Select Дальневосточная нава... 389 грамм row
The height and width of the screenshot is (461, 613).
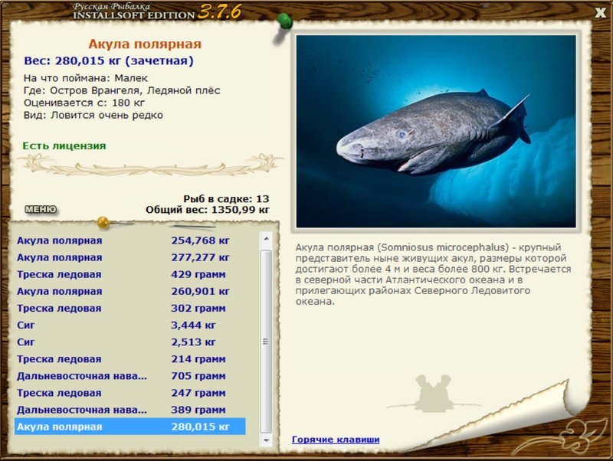pyautogui.click(x=129, y=410)
